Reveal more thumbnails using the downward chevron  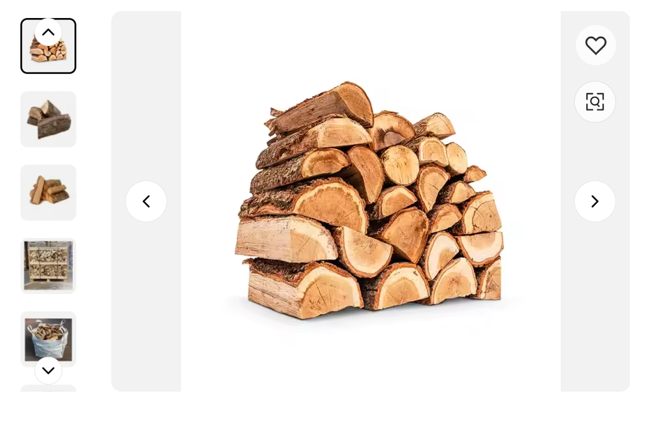[x=48, y=370]
